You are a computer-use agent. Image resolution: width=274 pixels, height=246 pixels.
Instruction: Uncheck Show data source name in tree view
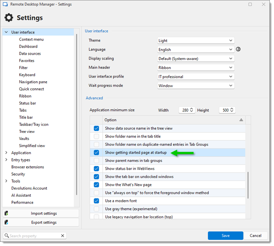coord(96,128)
